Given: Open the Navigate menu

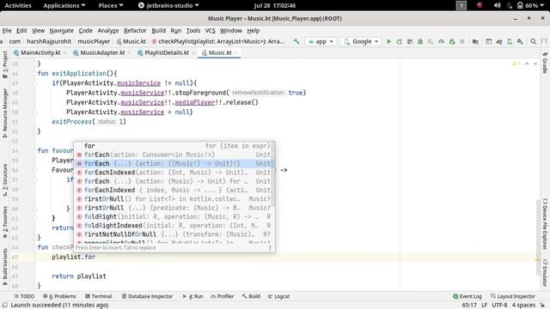Looking at the screenshot, I should tap(61, 31).
